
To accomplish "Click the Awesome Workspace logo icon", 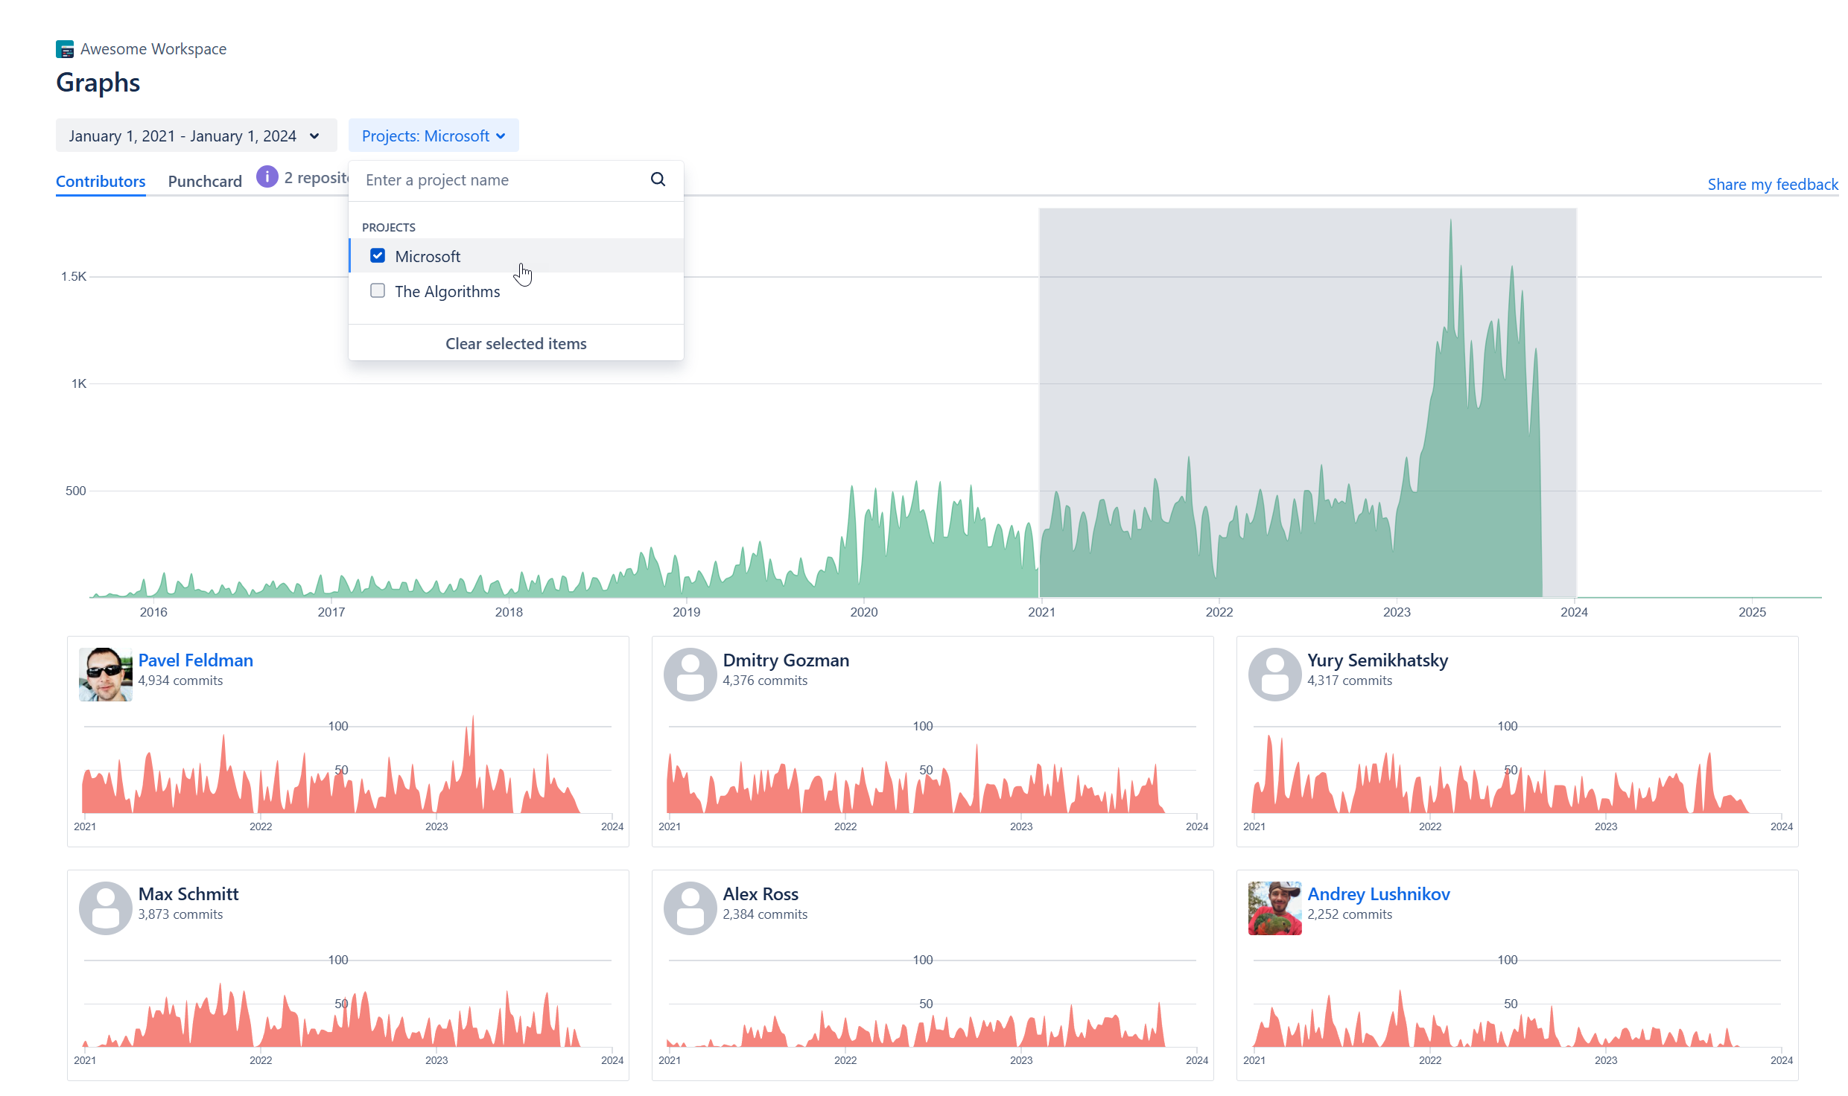I will (x=65, y=49).
